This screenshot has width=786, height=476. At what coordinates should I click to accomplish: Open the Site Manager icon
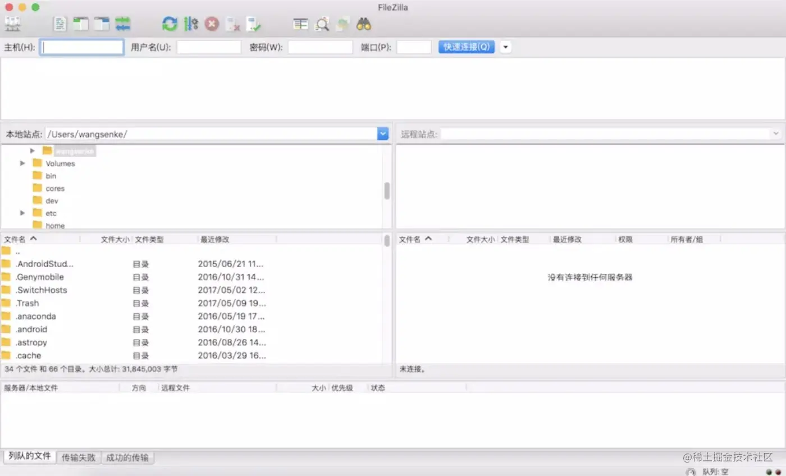(x=12, y=24)
